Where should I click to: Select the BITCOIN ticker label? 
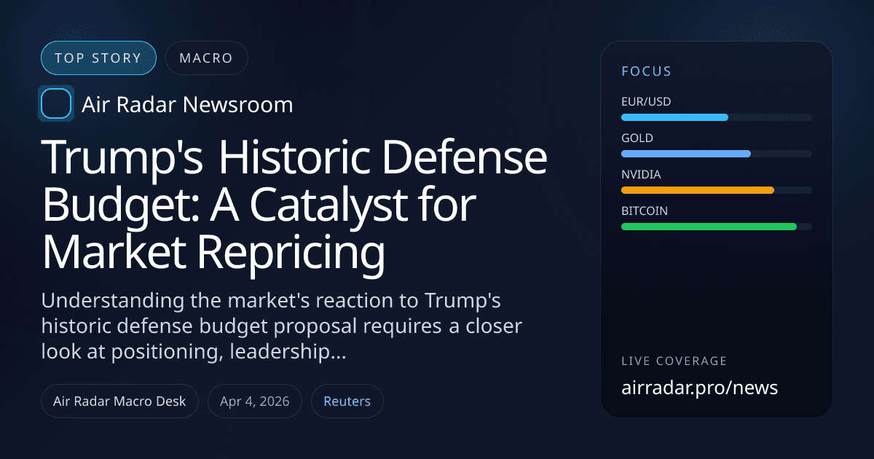click(x=644, y=211)
